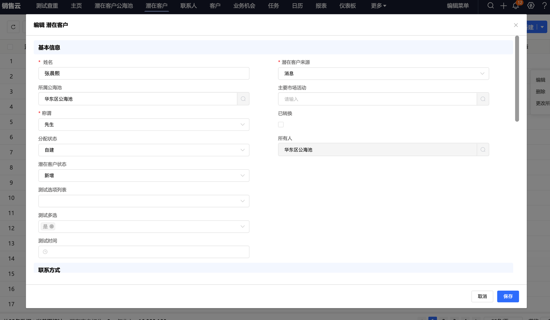Click the 保存 button
550x320 pixels.
click(508, 296)
